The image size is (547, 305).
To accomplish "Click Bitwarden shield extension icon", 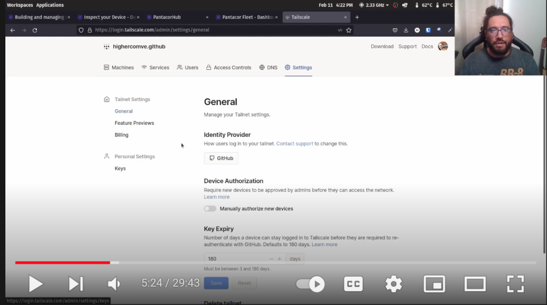I will coord(428,30).
